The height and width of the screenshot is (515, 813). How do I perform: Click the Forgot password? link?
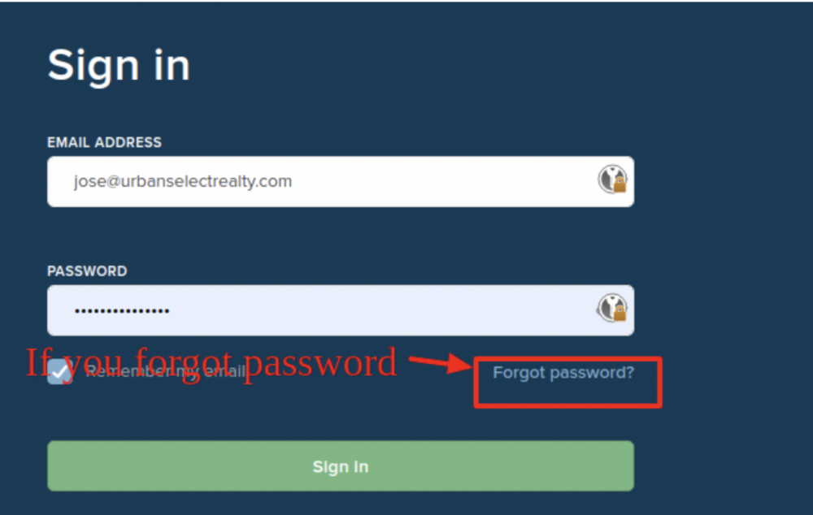coord(563,373)
